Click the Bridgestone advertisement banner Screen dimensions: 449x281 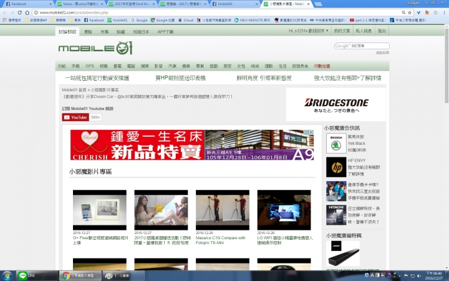click(x=336, y=105)
